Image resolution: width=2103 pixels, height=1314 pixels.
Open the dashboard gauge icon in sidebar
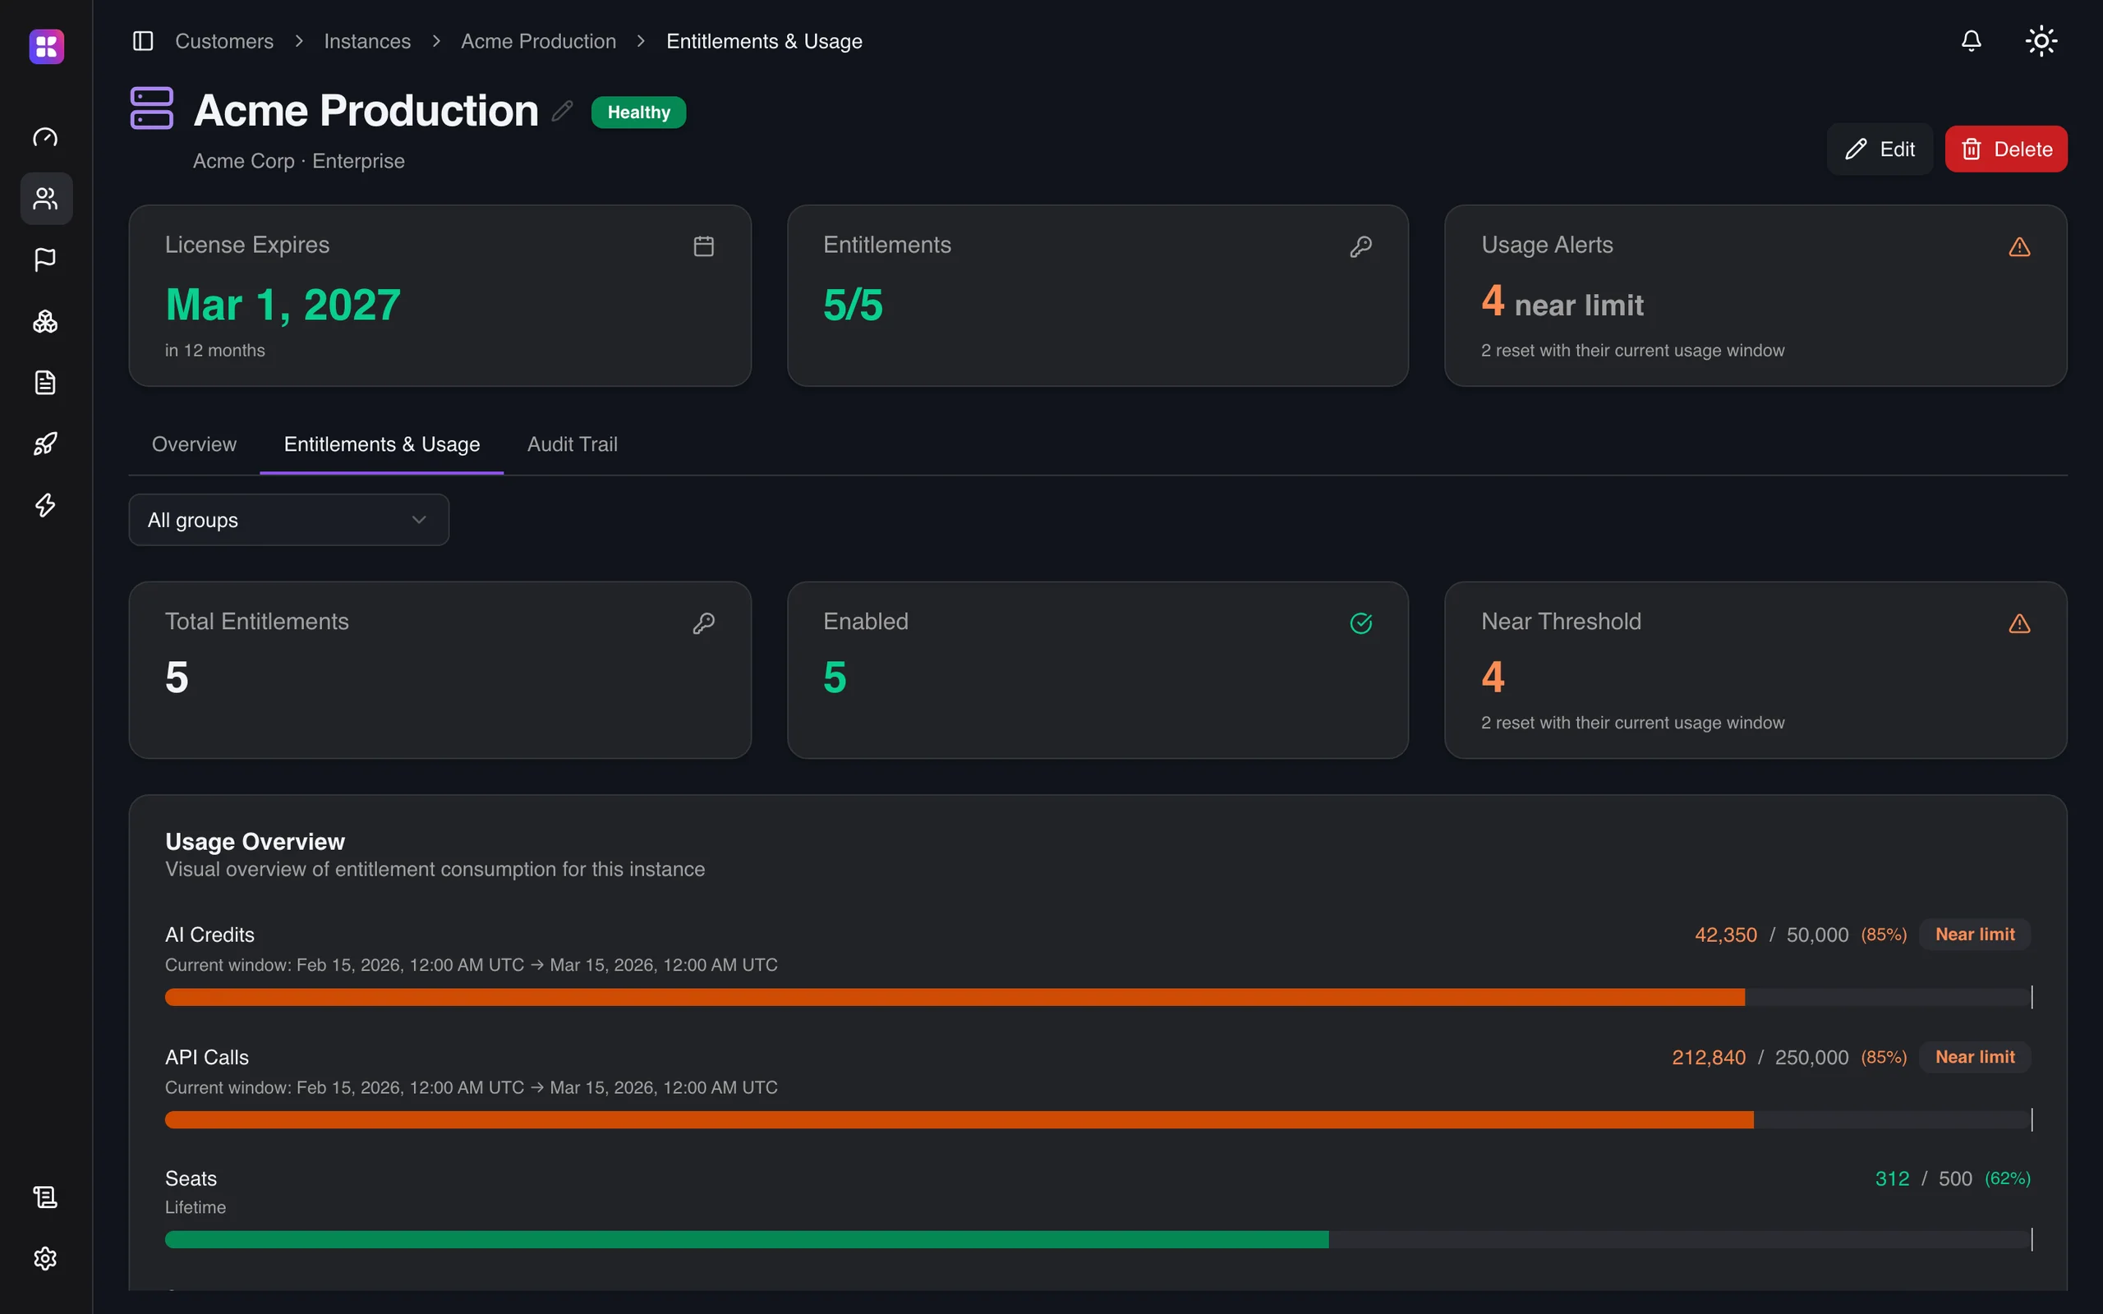click(45, 137)
